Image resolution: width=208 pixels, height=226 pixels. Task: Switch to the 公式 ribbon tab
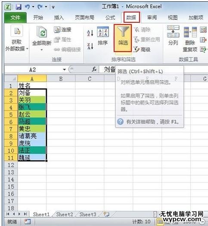click(x=110, y=18)
